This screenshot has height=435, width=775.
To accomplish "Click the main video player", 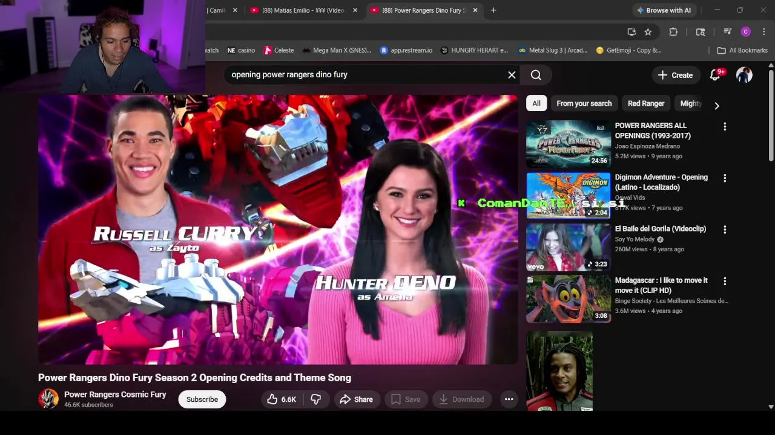I will pos(278,230).
